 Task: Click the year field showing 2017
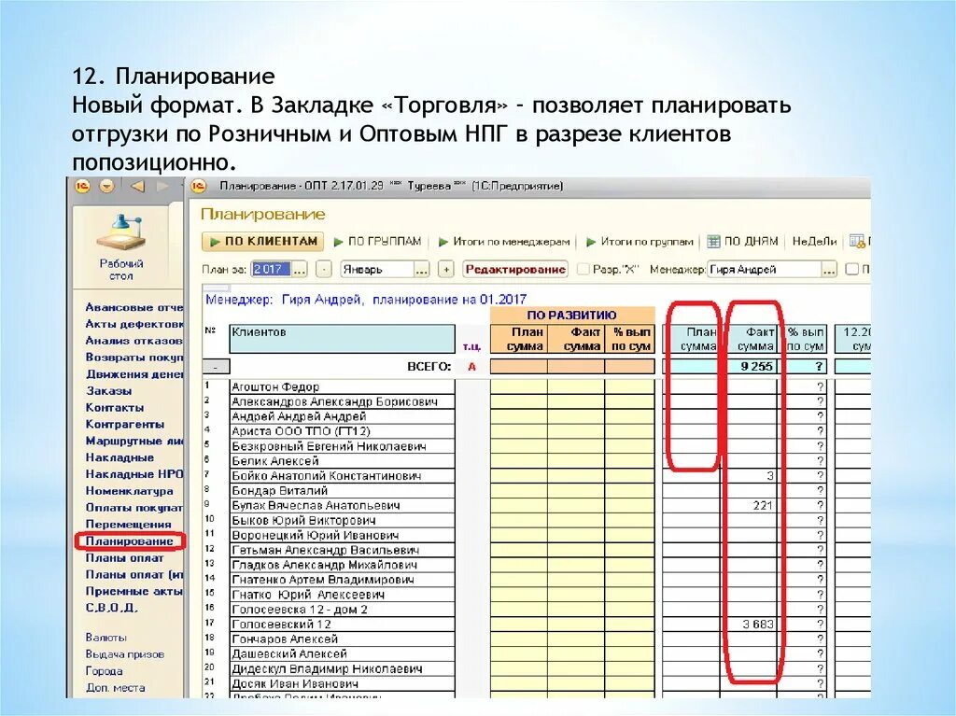tap(272, 270)
